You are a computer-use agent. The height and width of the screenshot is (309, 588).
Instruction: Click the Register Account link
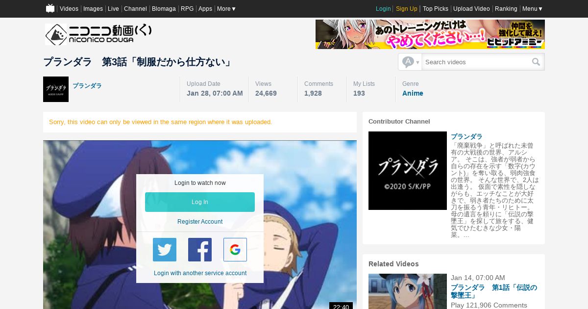tap(200, 222)
